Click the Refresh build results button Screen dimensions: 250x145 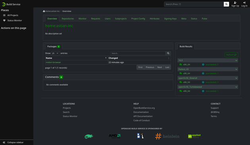tap(231, 55)
